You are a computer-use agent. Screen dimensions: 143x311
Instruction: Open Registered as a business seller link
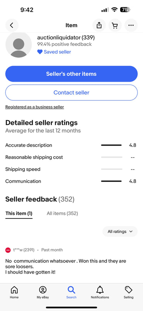pyautogui.click(x=34, y=107)
